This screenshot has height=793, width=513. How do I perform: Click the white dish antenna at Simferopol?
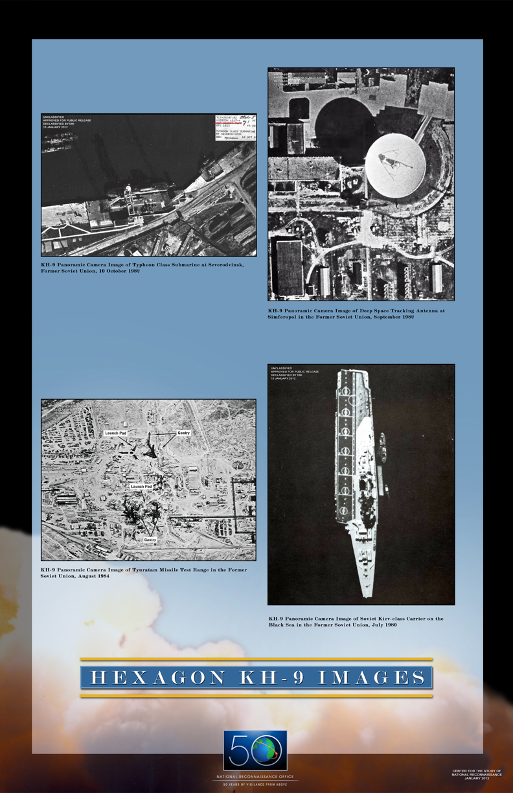coord(395,165)
